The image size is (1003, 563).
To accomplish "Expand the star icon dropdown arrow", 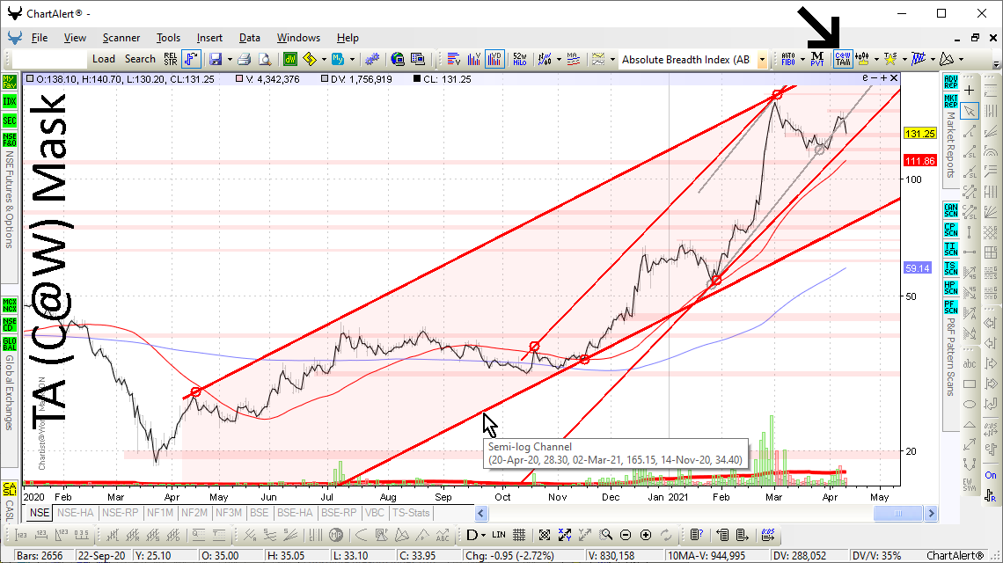I will (x=904, y=60).
